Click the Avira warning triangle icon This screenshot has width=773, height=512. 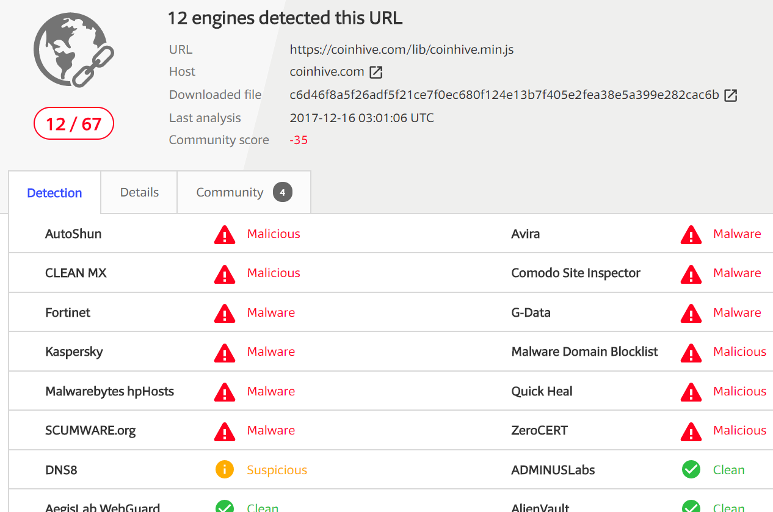tap(691, 234)
